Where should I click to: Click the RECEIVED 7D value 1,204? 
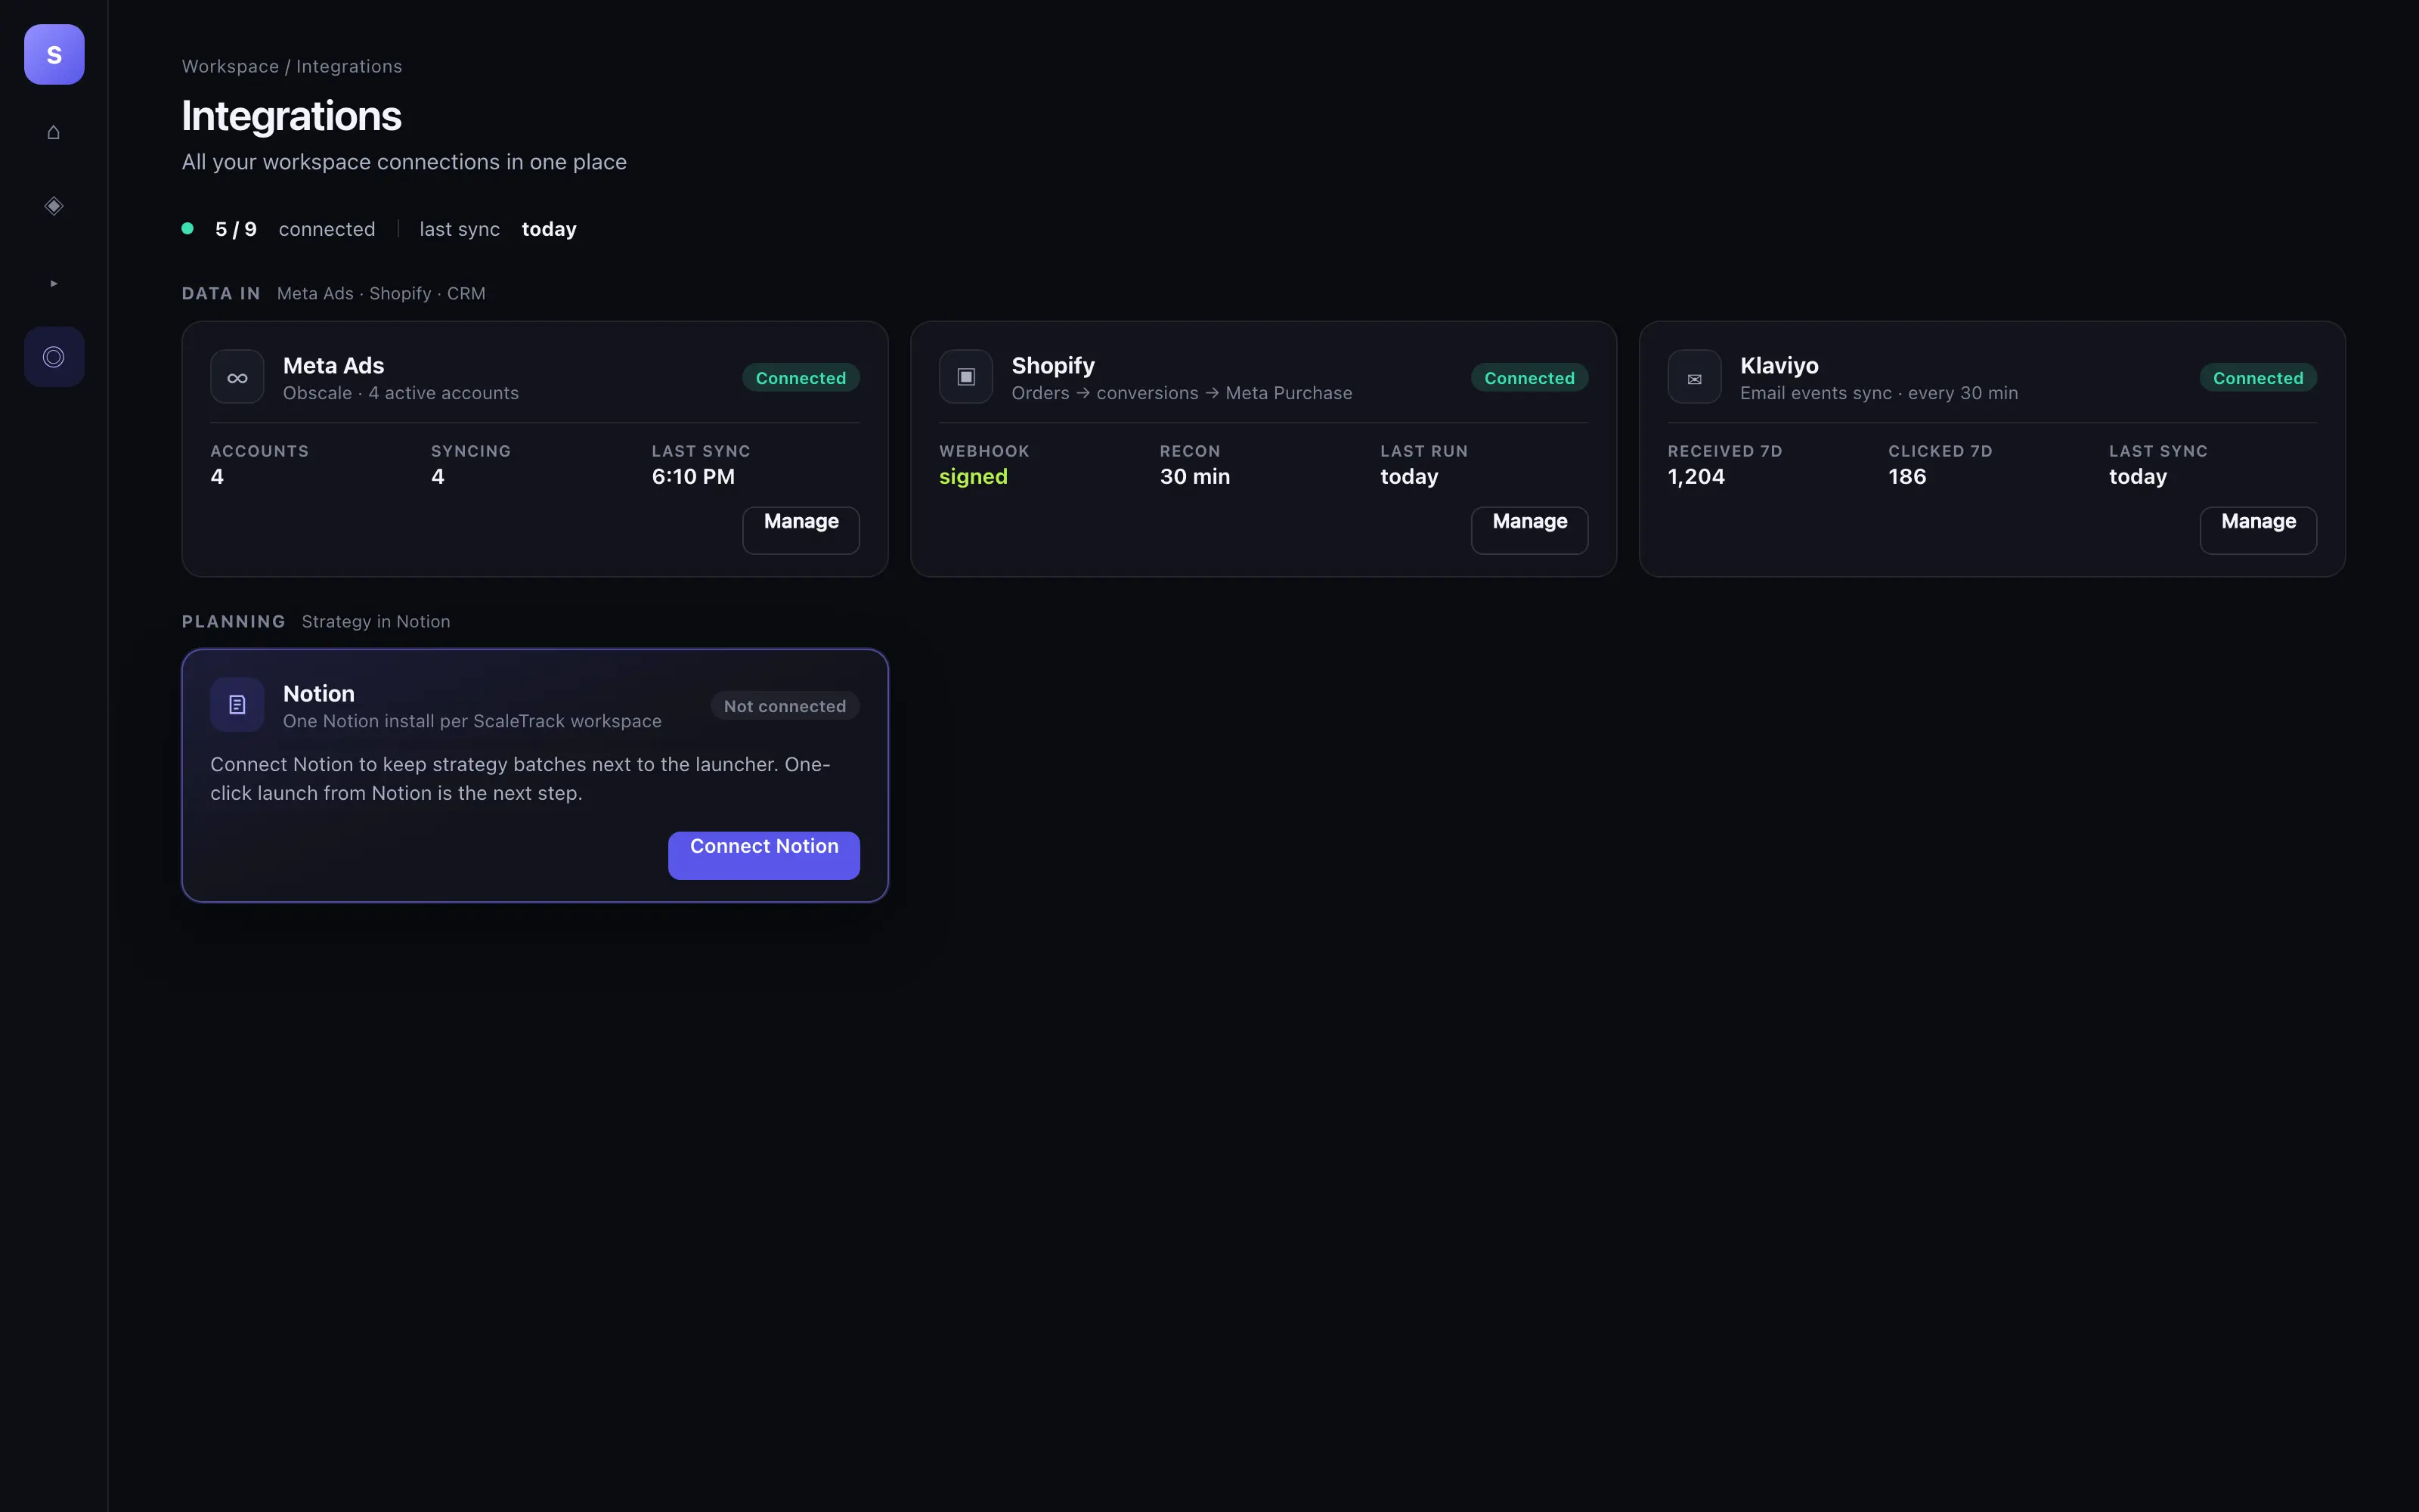click(1696, 477)
